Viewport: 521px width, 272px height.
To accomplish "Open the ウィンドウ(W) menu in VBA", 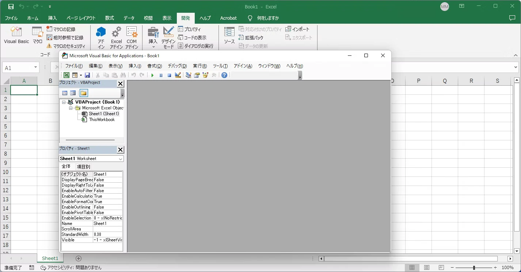I will [x=269, y=66].
